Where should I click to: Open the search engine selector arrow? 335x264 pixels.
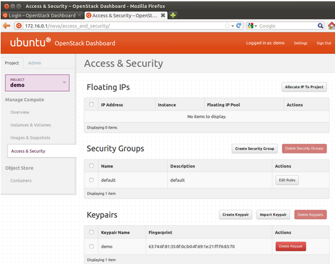pos(255,26)
